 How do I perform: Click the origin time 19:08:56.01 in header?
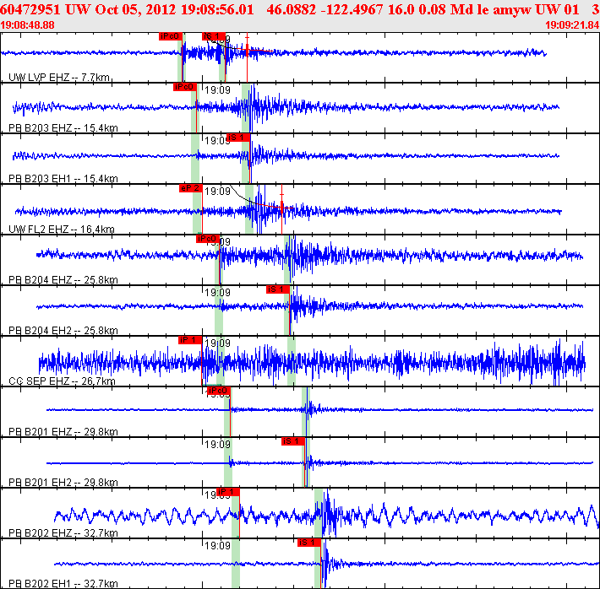(x=217, y=9)
